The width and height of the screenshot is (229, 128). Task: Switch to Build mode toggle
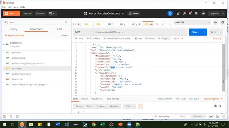click(183, 116)
